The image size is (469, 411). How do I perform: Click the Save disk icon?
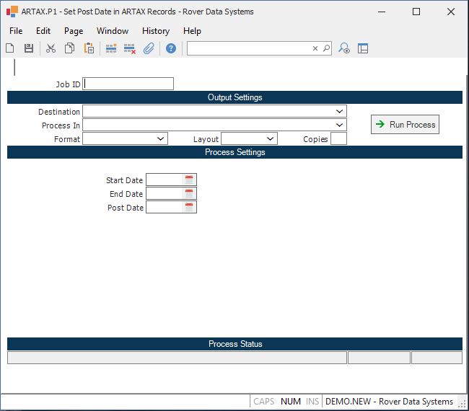[x=29, y=48]
